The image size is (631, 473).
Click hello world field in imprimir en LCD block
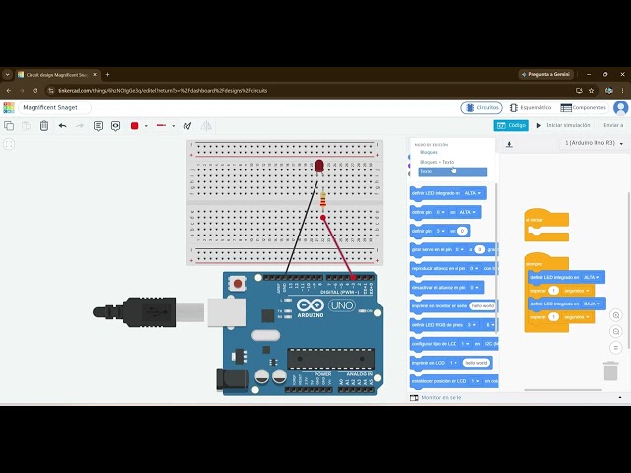coord(476,363)
